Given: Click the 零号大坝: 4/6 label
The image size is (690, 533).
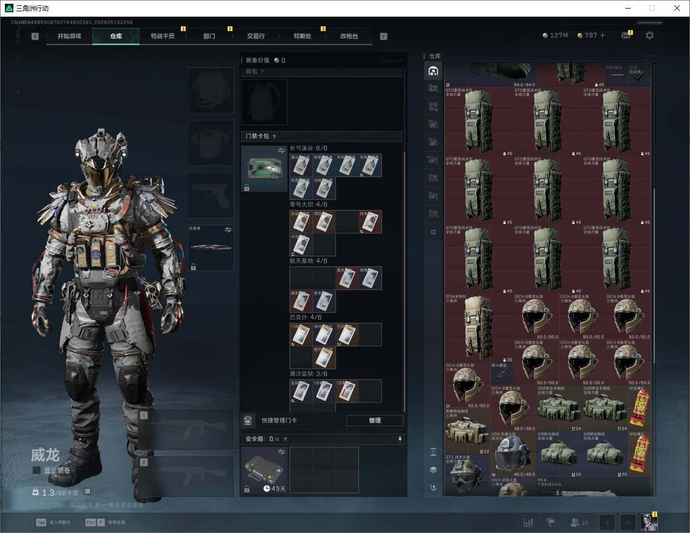Looking at the screenshot, I should point(308,205).
